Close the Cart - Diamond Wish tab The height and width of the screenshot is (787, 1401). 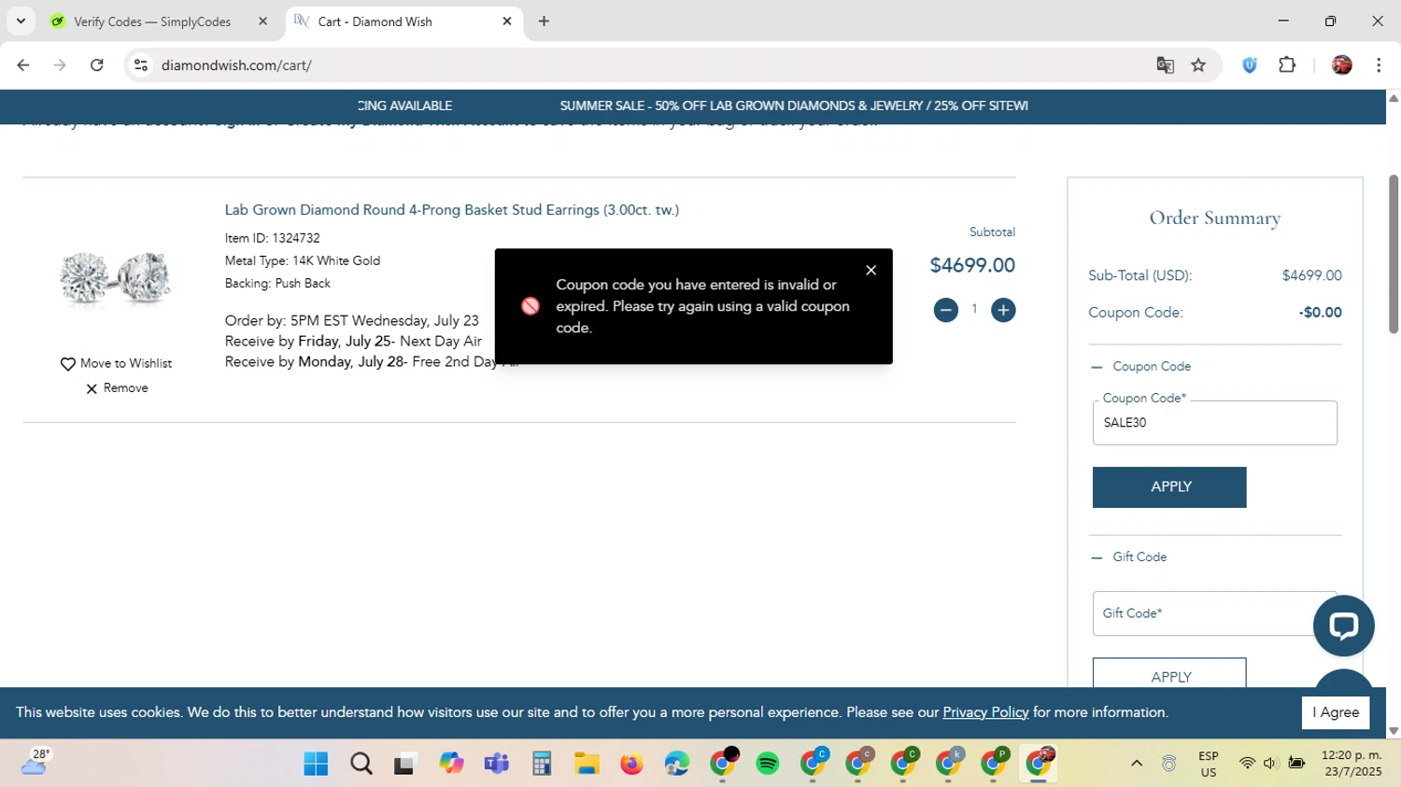(x=507, y=21)
